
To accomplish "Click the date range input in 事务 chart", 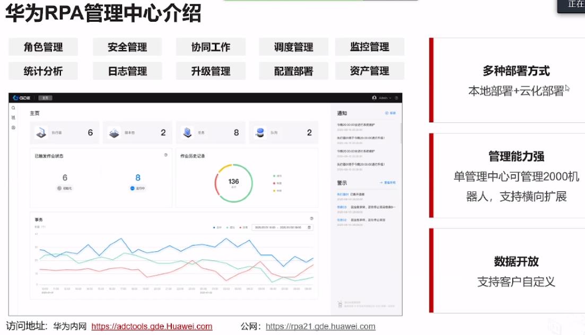I will (283, 227).
